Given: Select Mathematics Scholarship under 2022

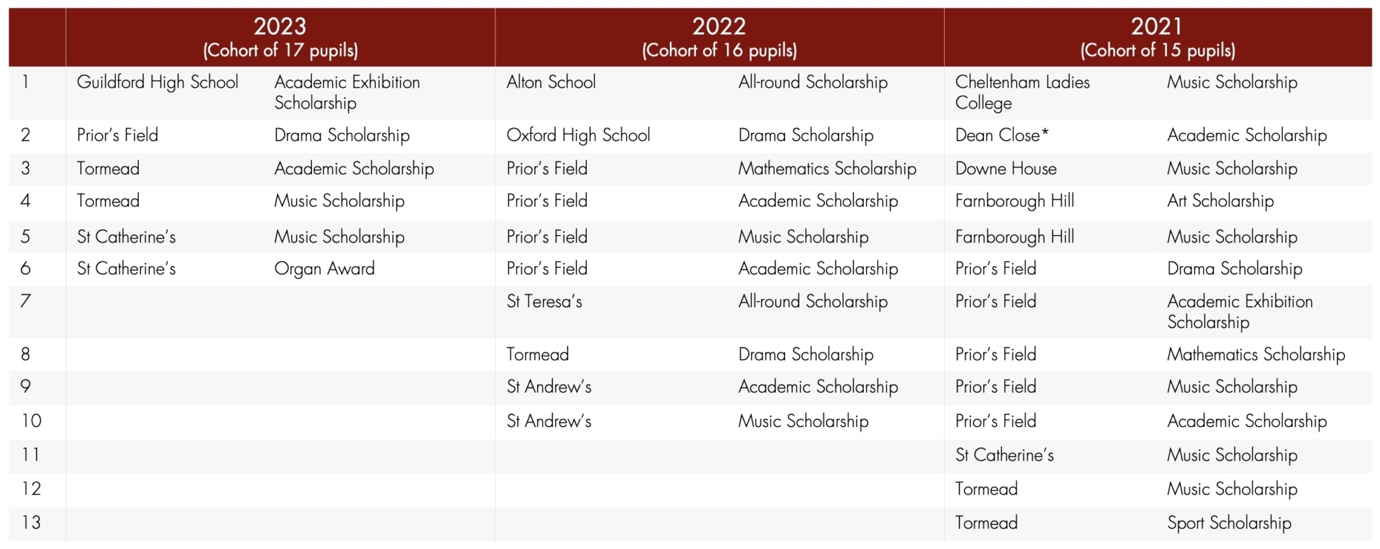Looking at the screenshot, I should pos(827,168).
